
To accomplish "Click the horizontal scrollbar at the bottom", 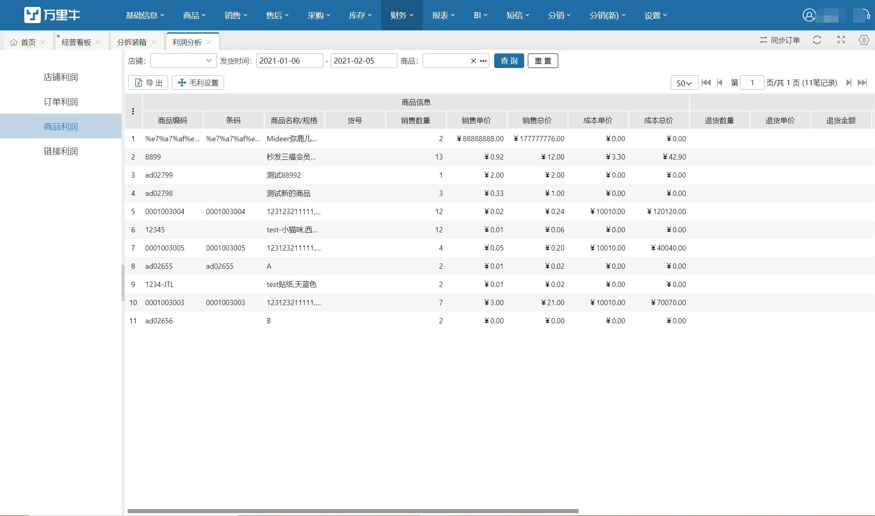I will pos(353,511).
